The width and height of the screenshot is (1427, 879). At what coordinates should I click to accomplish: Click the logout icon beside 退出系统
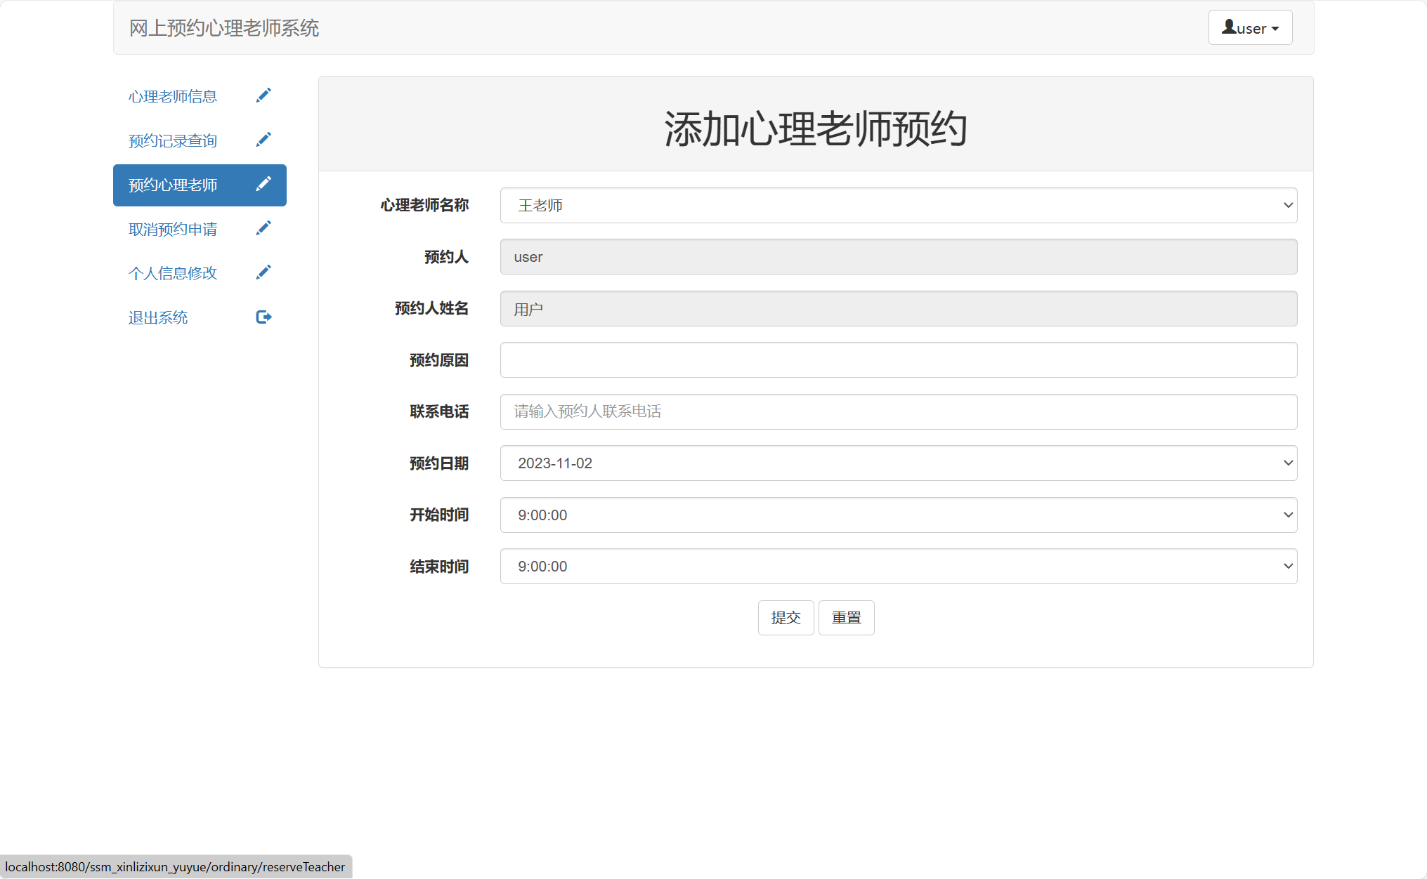point(263,316)
